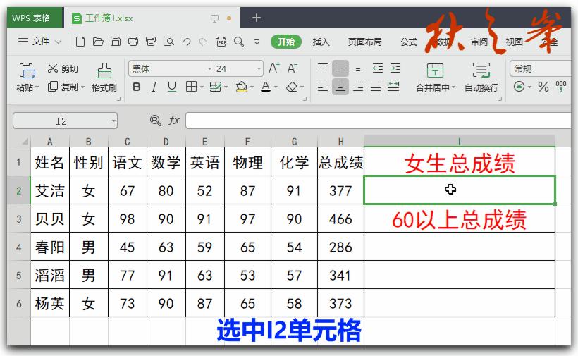This screenshot has height=356, width=578.
Task: Undo the last action
Action: tap(186, 42)
